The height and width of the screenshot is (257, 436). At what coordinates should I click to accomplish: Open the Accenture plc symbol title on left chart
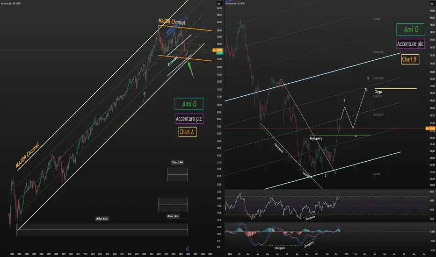11,4
